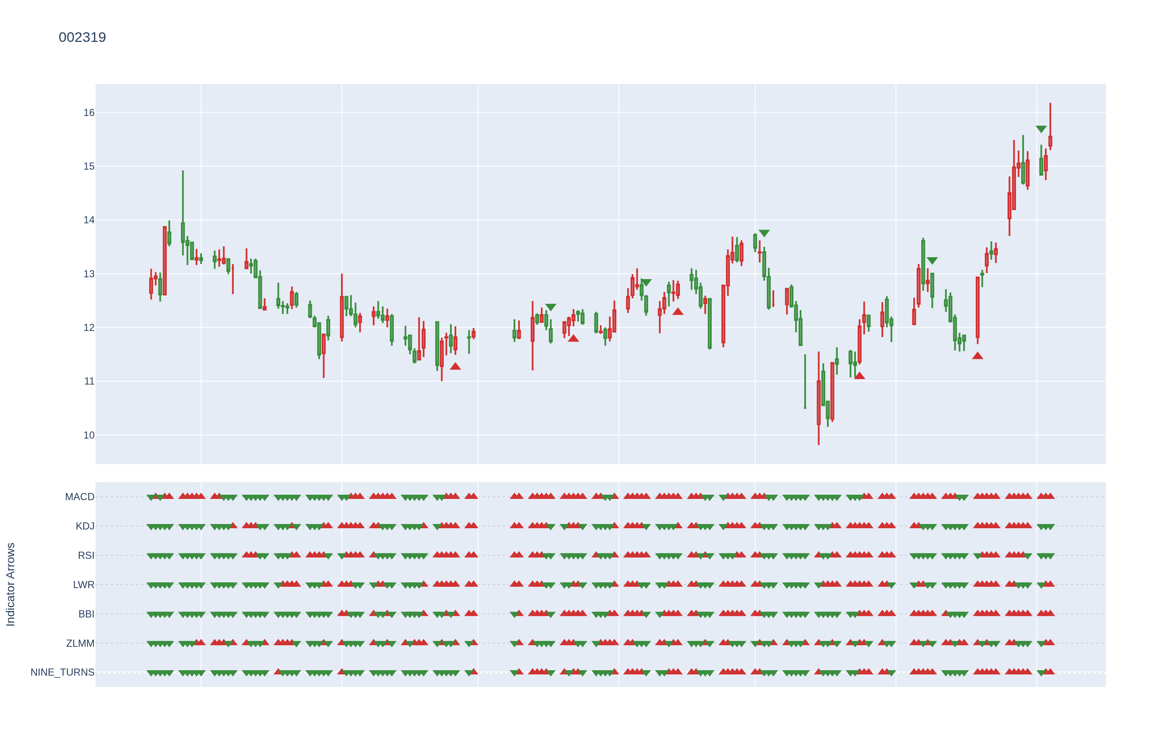Screen dimensions: 1173x754
Task: Click the green down arrow near 12.85
Action: 646,282
